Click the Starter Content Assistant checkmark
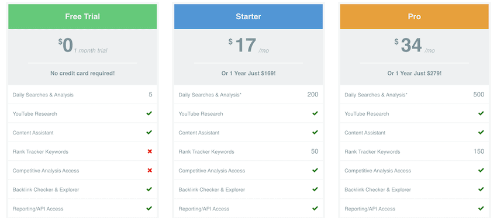The image size is (497, 218). pyautogui.click(x=315, y=132)
